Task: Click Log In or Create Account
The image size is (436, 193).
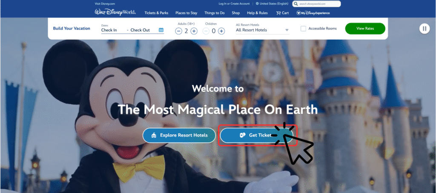Action: pyautogui.click(x=234, y=3)
